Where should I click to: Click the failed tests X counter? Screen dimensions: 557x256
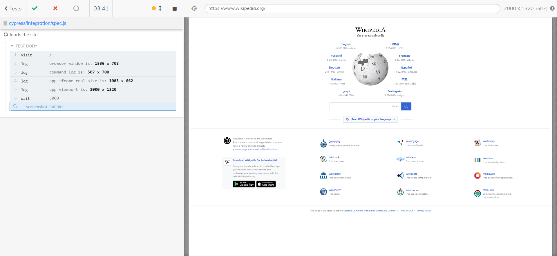tap(58, 8)
